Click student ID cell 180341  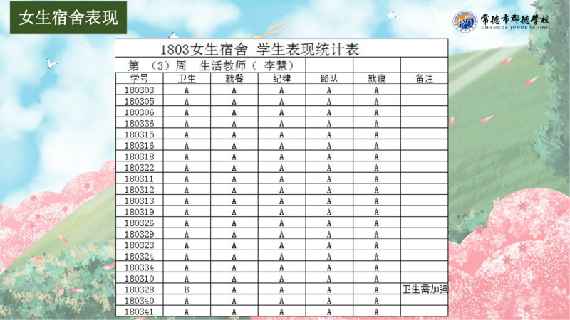(x=140, y=311)
